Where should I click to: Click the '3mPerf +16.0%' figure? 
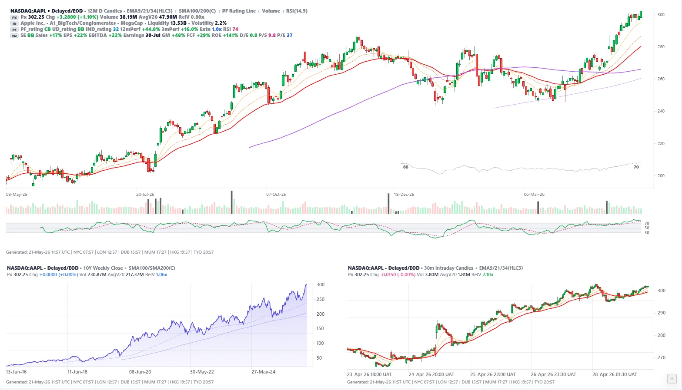180,29
